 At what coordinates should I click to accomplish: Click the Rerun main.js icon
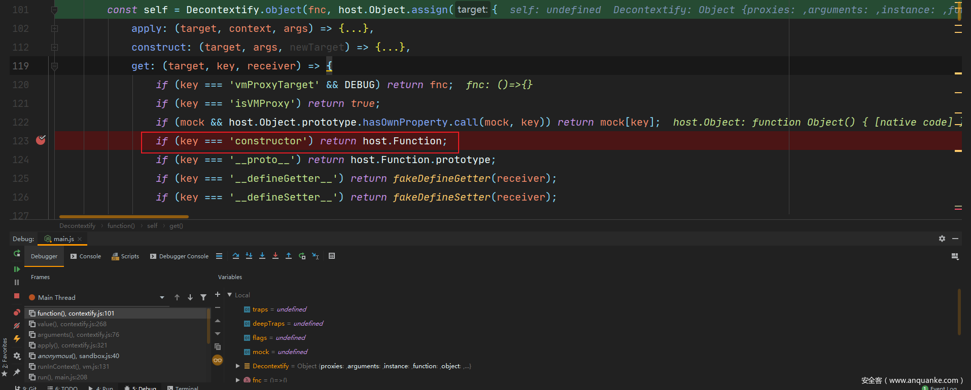coord(17,253)
